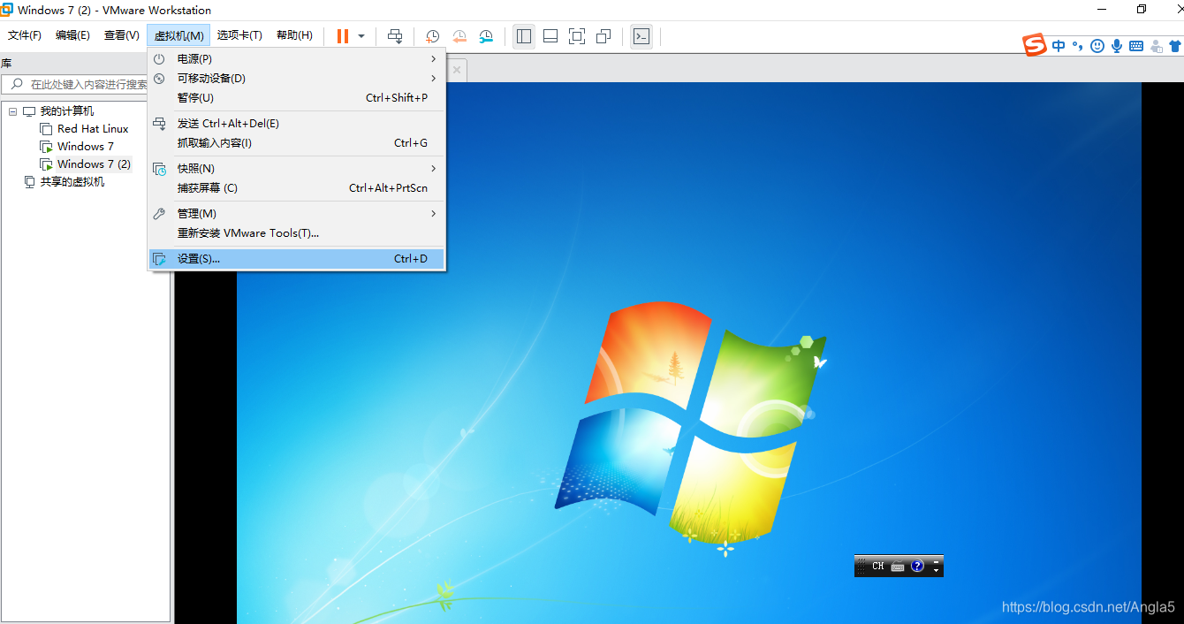The image size is (1184, 624).
Task: Choose 重新安装 VMware Tools(T)... entry
Action: 296,233
